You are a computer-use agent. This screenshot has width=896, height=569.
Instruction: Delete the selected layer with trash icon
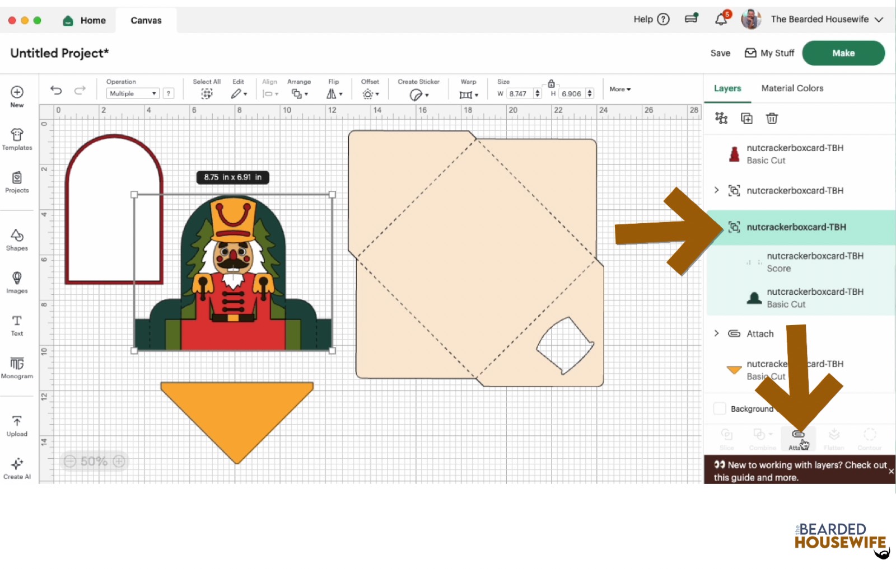pos(772,118)
